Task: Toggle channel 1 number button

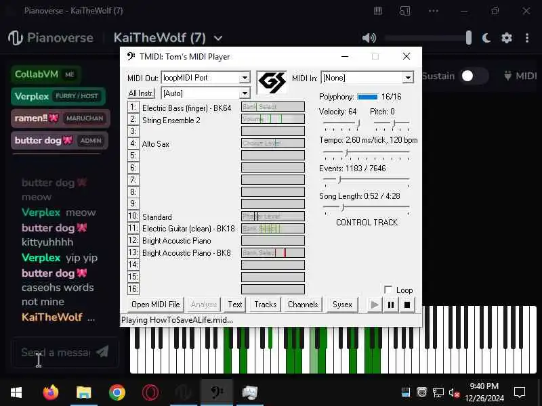Action: [x=133, y=108]
